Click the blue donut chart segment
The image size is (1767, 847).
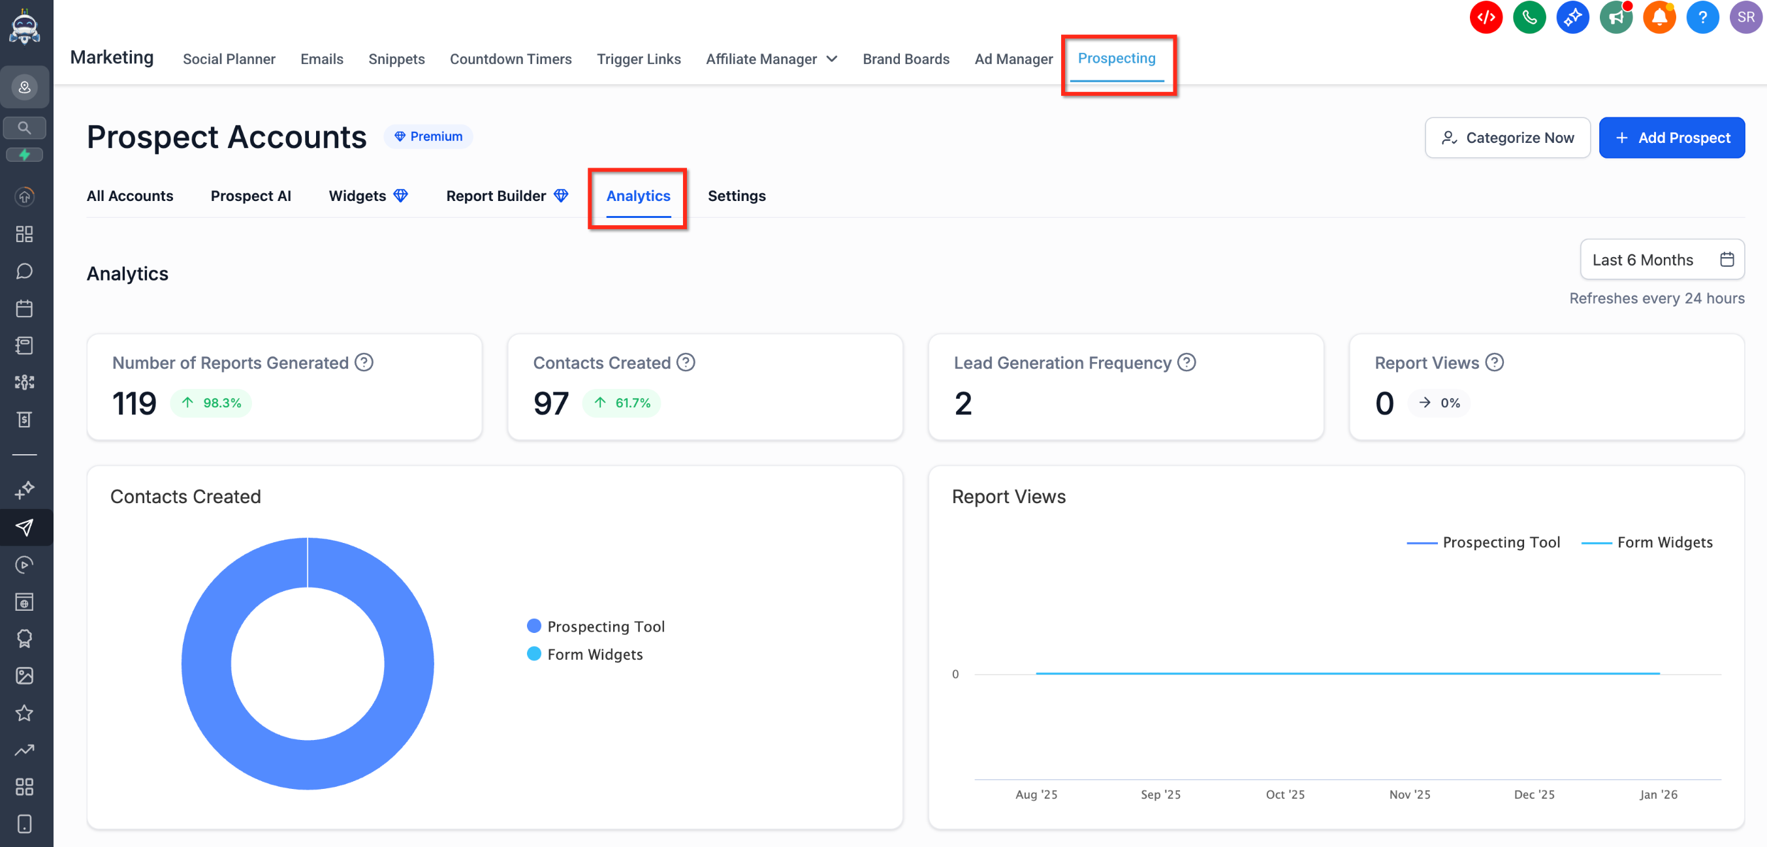coord(206,664)
